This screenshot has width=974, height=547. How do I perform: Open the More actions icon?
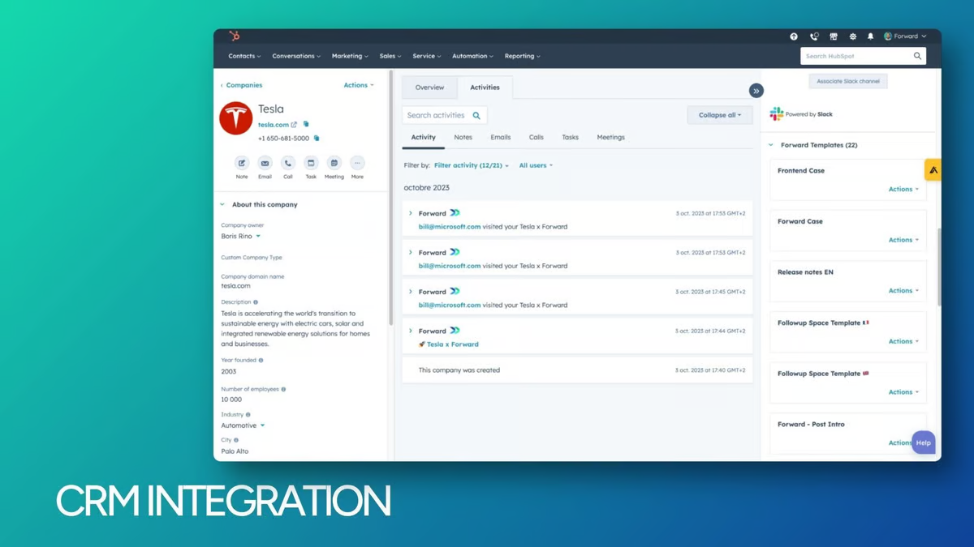[x=357, y=164]
